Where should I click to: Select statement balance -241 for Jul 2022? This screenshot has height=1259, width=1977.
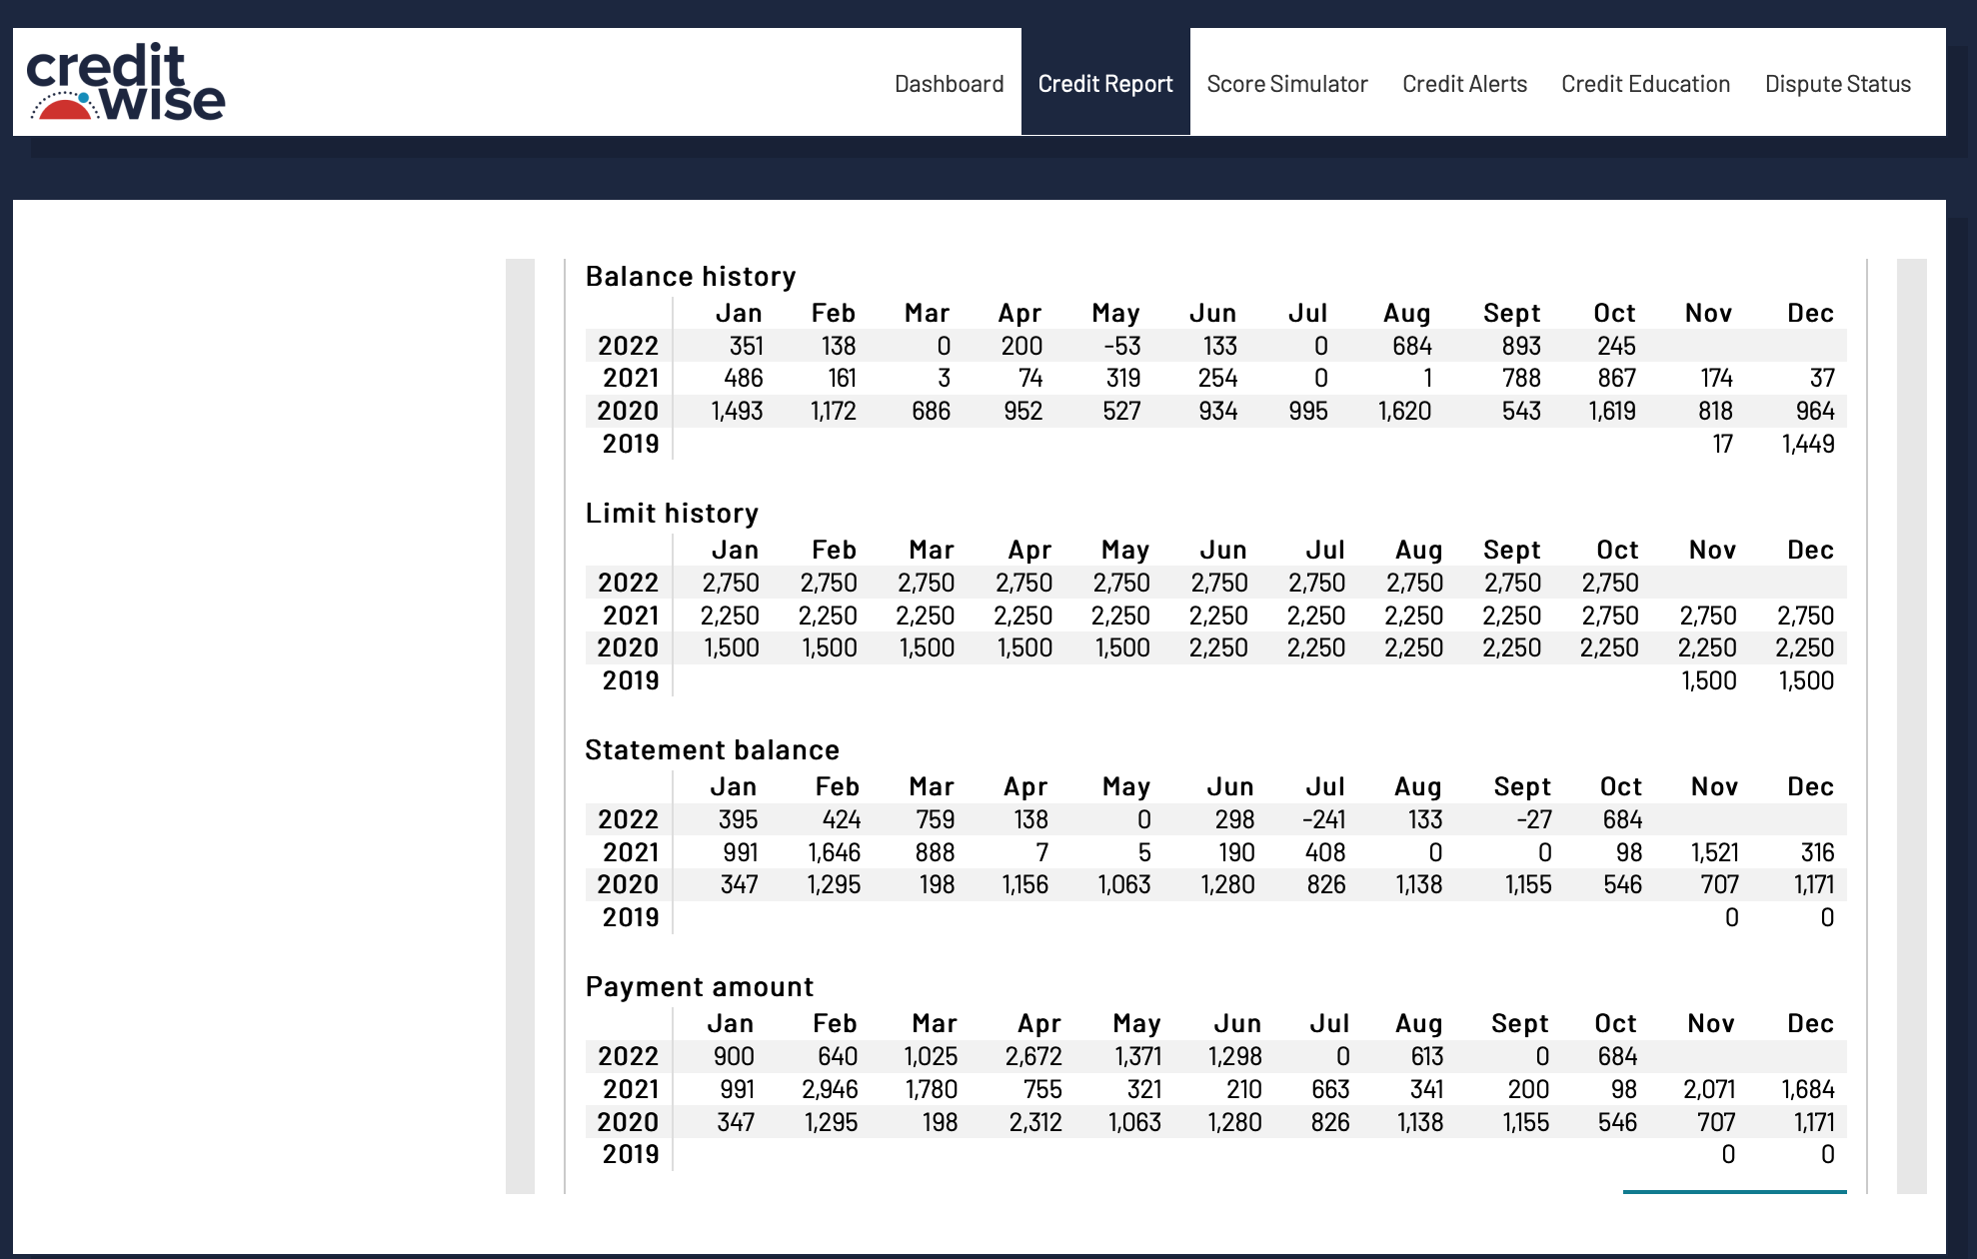(x=1324, y=819)
